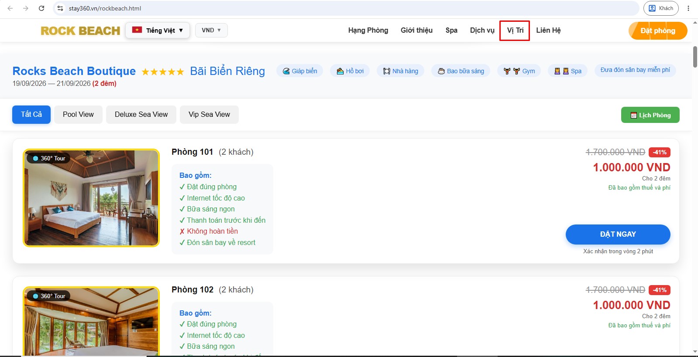
Task: Reload the page with browser refresh icon
Action: click(41, 8)
